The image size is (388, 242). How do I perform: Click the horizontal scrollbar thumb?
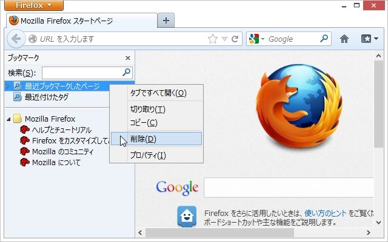[x=219, y=232]
